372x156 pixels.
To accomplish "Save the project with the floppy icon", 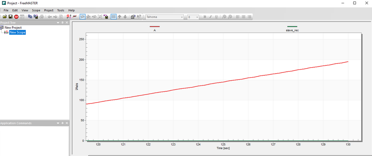I will (x=10, y=17).
